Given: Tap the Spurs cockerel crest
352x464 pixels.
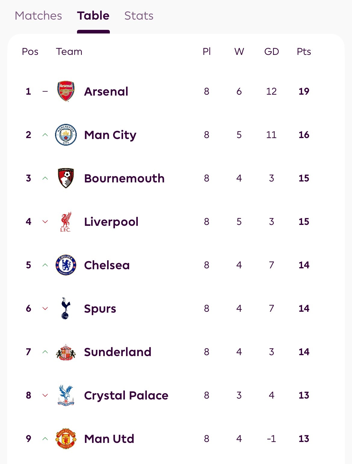Looking at the screenshot, I should pyautogui.click(x=65, y=308).
